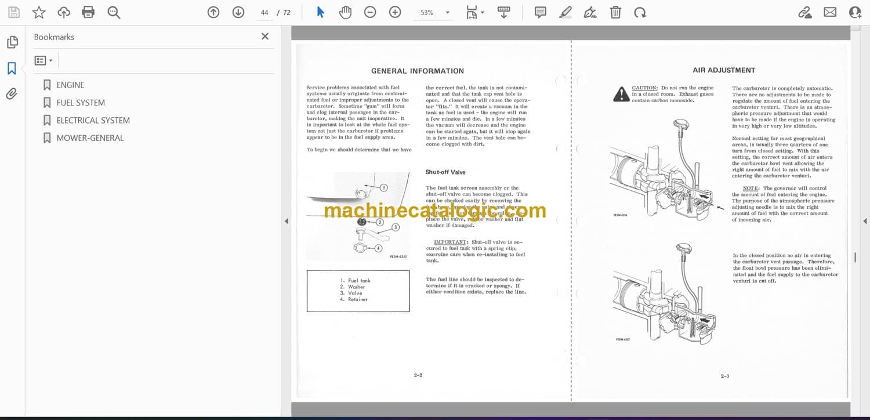This screenshot has height=420, width=870.
Task: Close the Bookmarks panel
Action: tap(265, 37)
